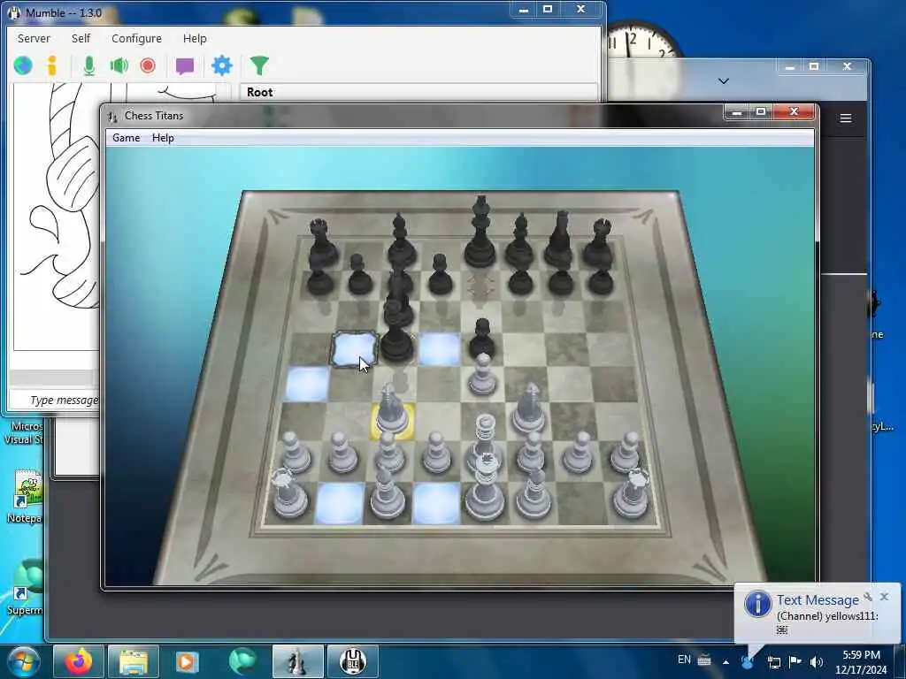Viewport: 906px width, 679px height.
Task: Click green sphere taskbar icon
Action: click(242, 661)
